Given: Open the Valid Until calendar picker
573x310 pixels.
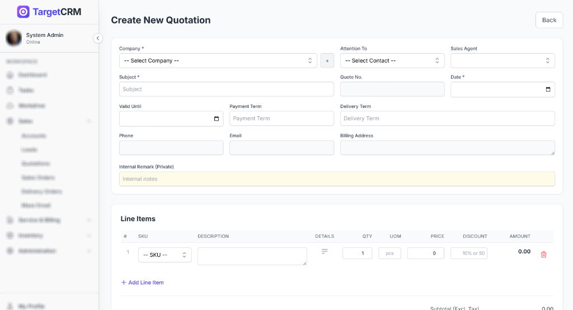Looking at the screenshot, I should (x=217, y=119).
